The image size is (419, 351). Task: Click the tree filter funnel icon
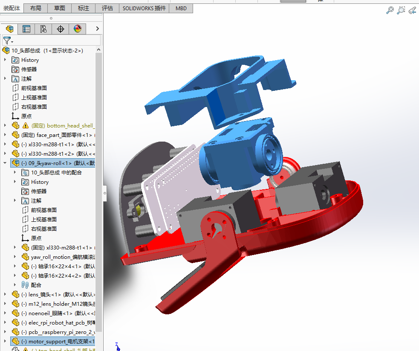point(6,41)
